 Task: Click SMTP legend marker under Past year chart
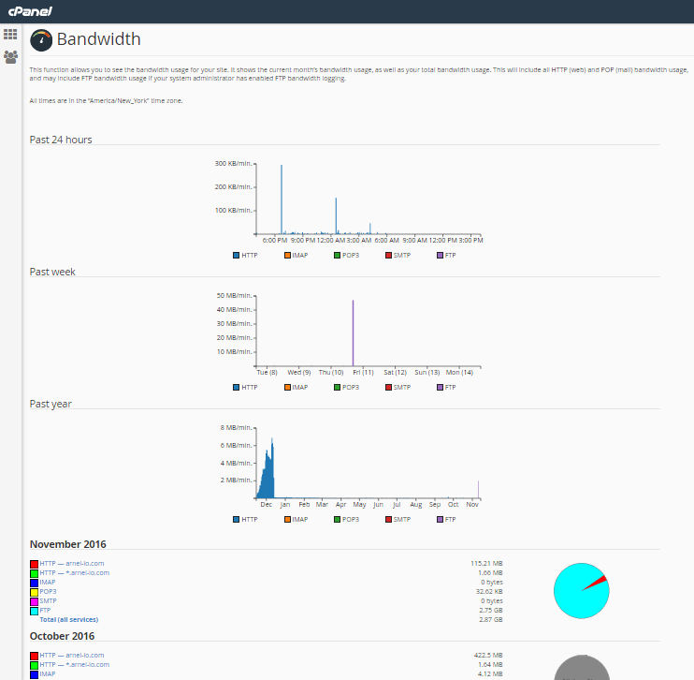[388, 519]
